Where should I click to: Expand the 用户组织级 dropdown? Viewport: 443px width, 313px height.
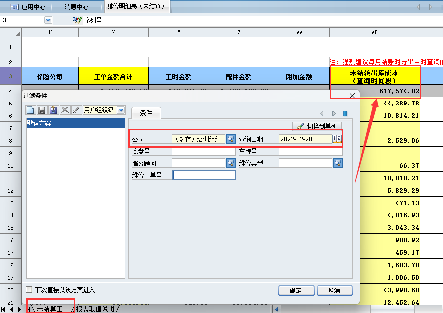click(121, 110)
